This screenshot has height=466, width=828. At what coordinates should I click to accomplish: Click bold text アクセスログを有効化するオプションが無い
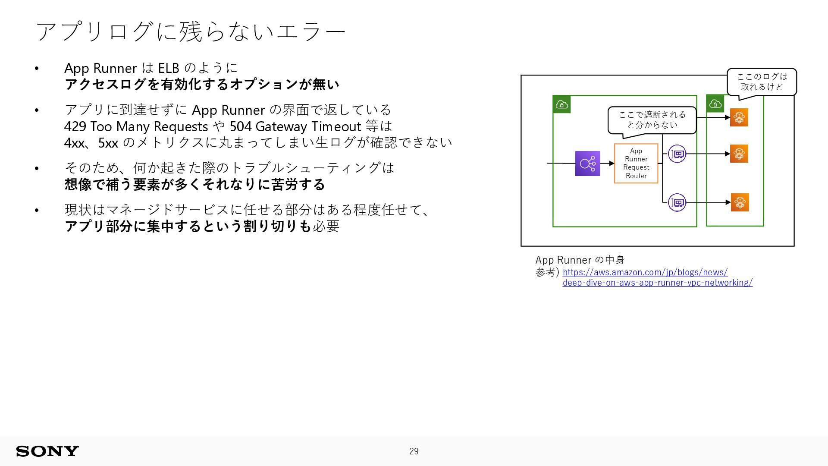(202, 84)
